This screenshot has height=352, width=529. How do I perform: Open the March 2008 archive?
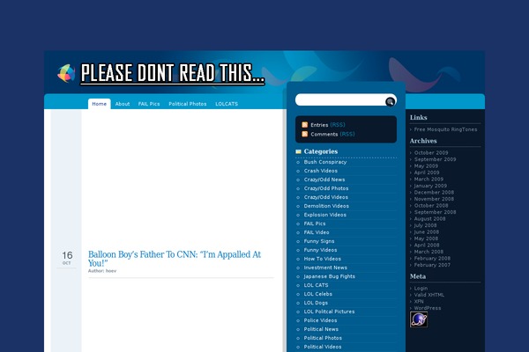[x=428, y=252]
